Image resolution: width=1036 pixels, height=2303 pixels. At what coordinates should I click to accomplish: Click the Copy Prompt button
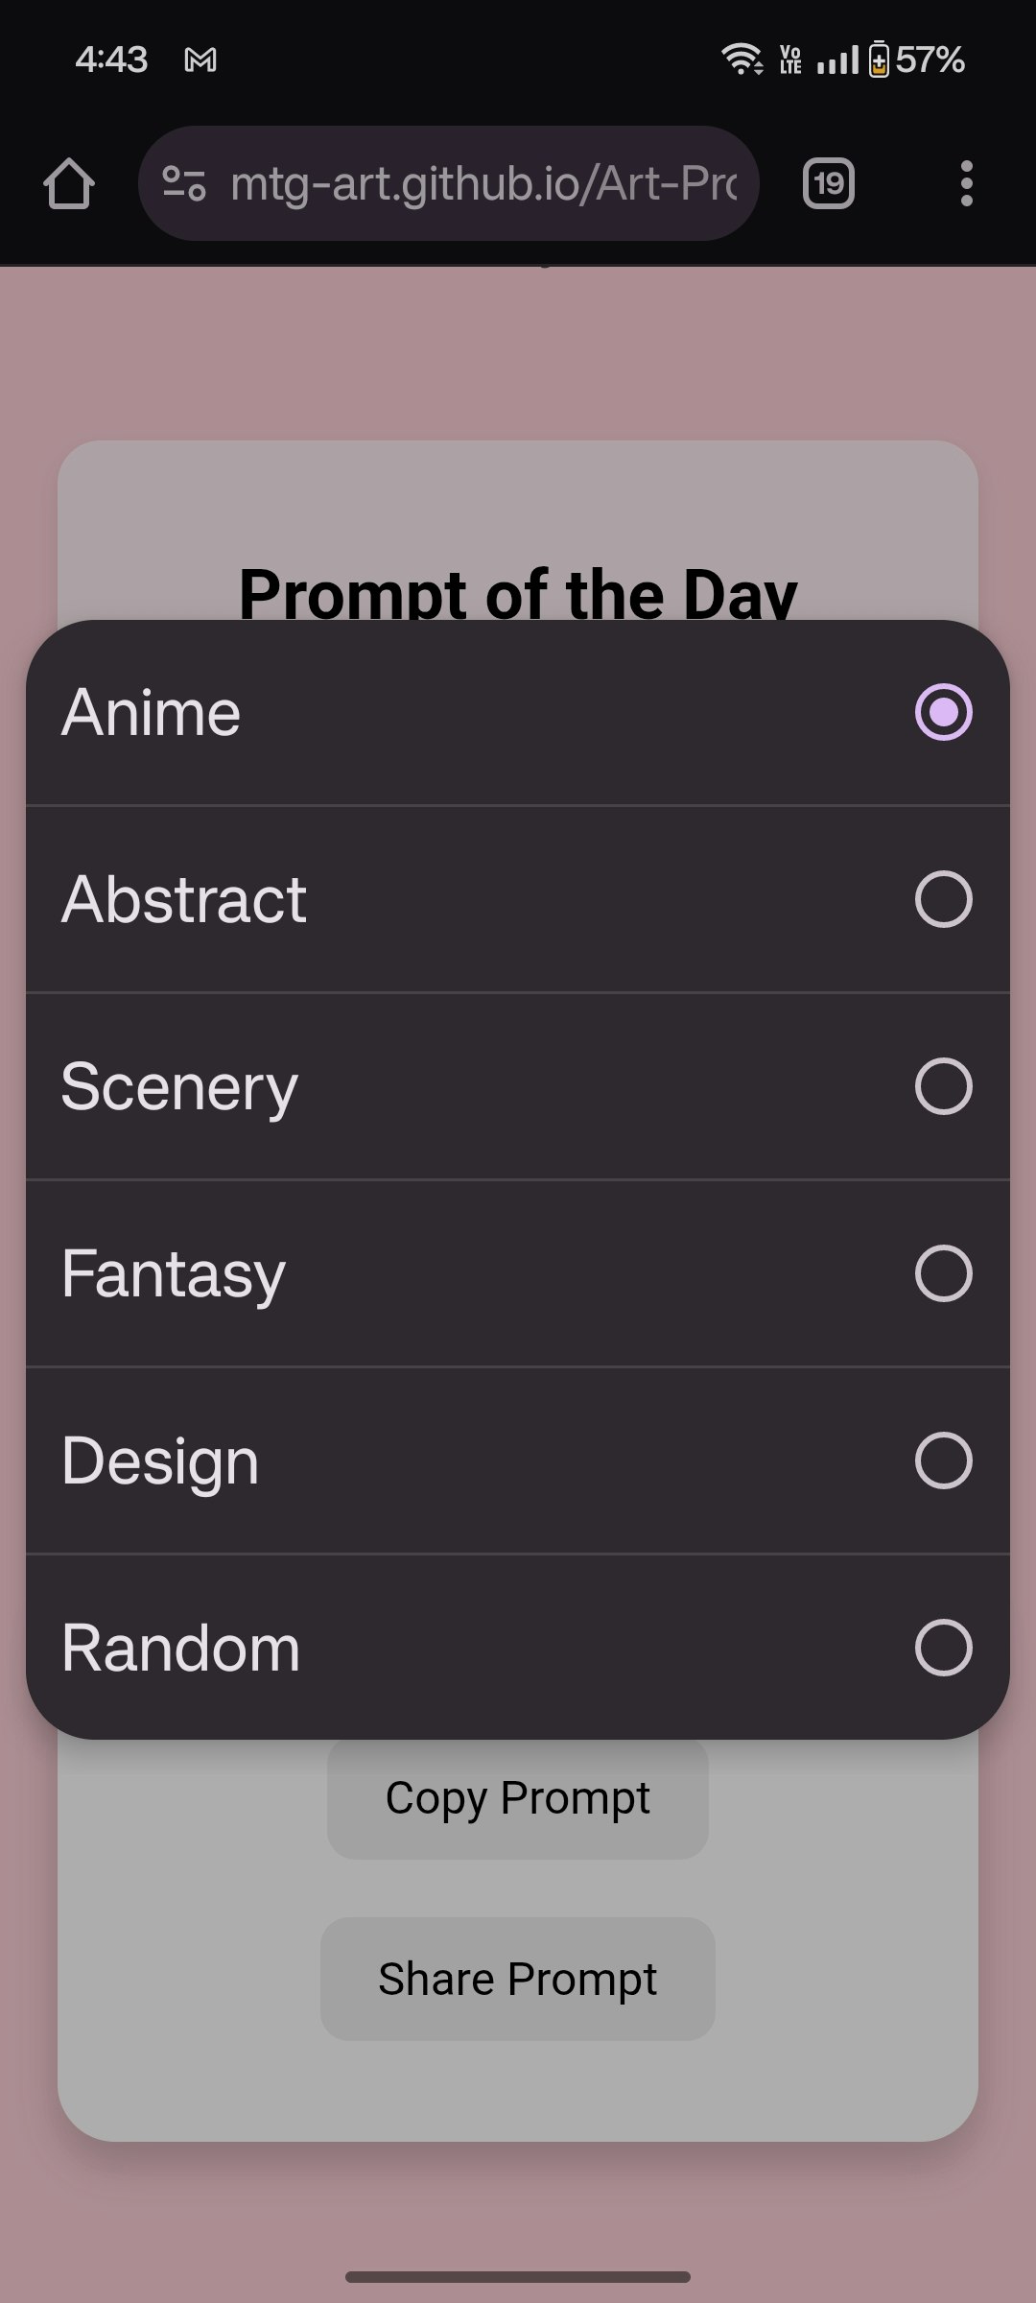coord(518,1797)
